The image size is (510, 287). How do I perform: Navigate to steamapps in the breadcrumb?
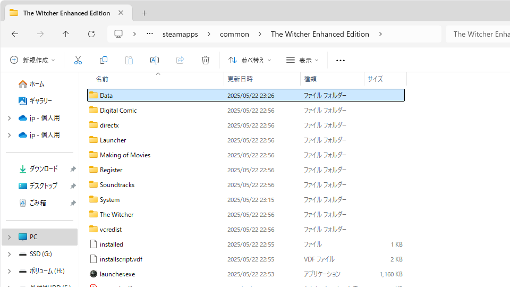coord(180,34)
